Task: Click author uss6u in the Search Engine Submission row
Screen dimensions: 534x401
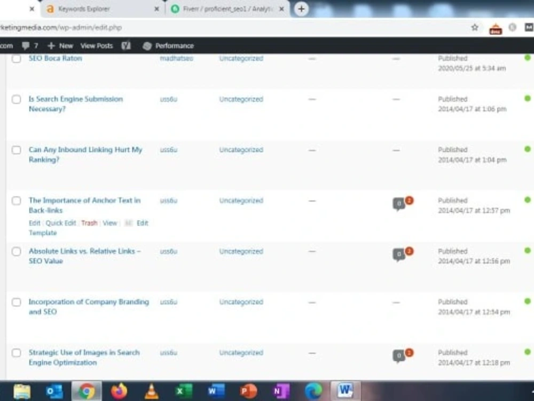Action: pos(169,99)
